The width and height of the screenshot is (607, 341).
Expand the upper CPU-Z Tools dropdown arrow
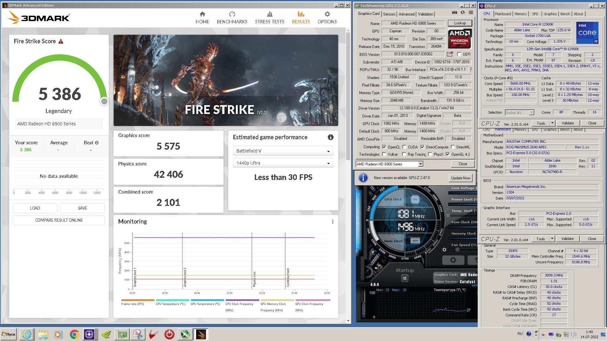[x=552, y=123]
